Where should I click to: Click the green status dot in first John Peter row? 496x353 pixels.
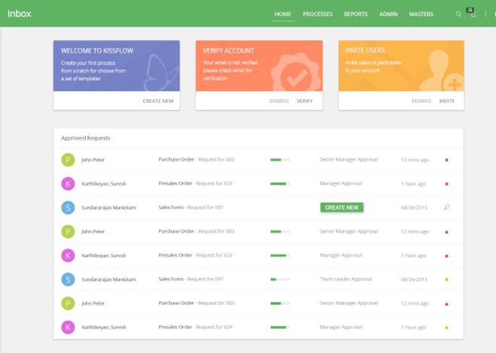[x=446, y=160]
